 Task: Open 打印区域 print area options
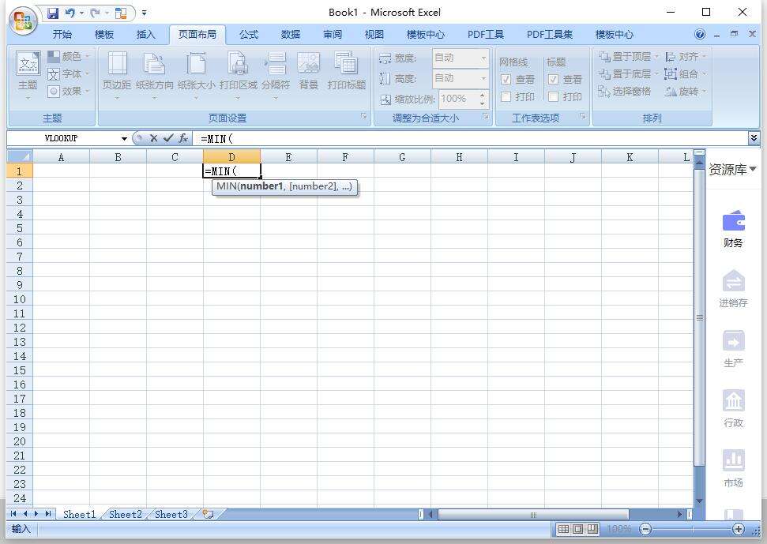click(239, 76)
